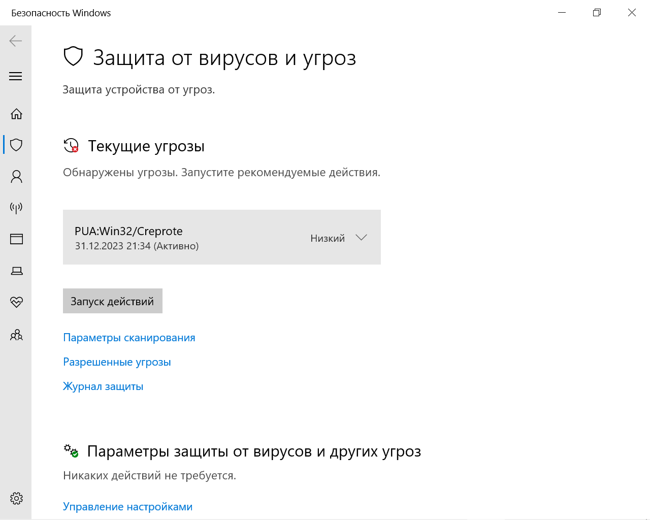Click the Запуск действий button

point(113,301)
